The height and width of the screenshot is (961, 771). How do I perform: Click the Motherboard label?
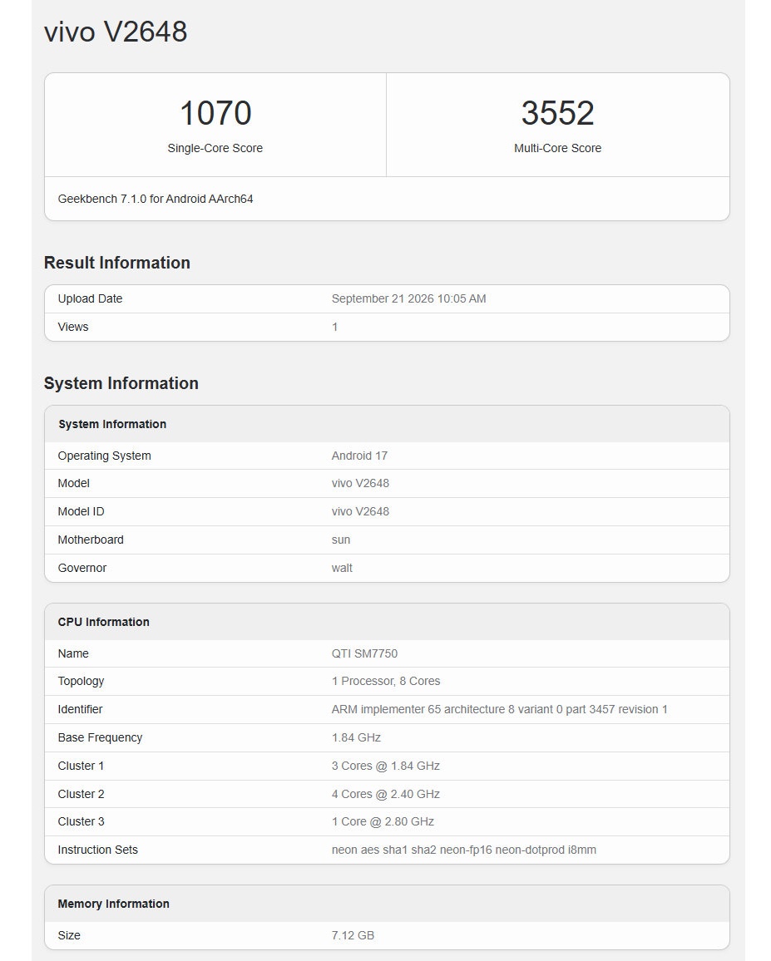click(x=91, y=540)
